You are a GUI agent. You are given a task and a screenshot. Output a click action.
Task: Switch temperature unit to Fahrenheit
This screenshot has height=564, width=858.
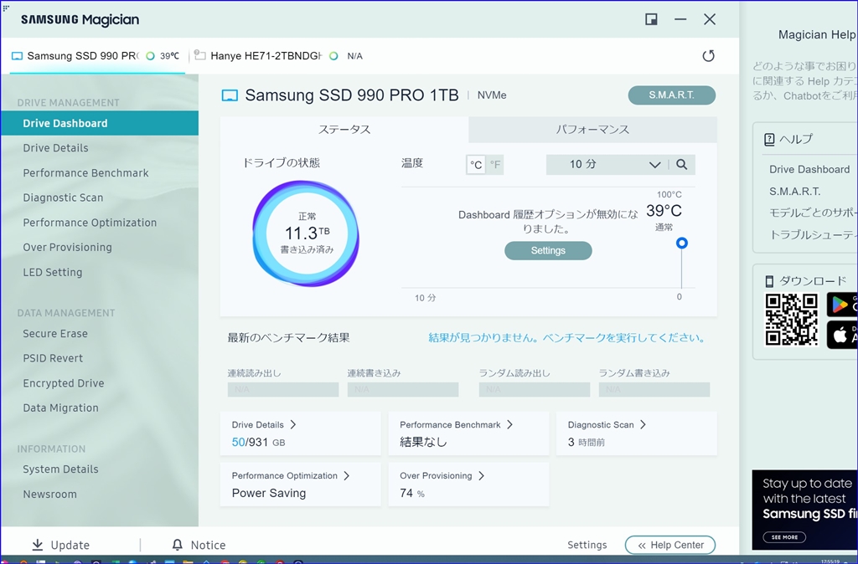(495, 165)
